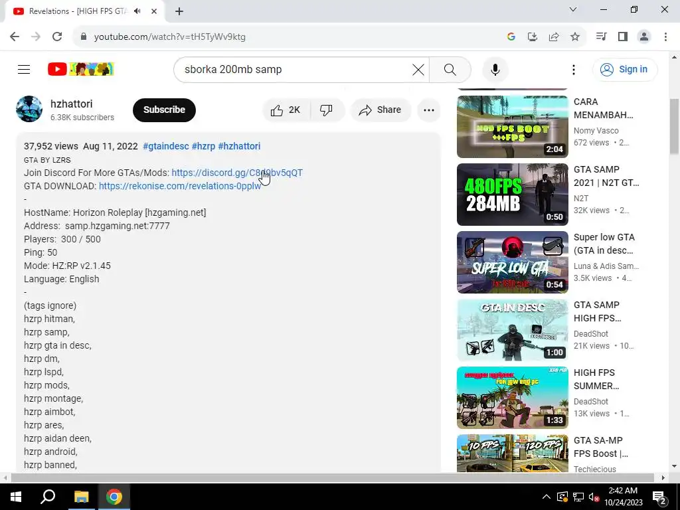Start voice search with microphone
680x510 pixels.
click(495, 69)
